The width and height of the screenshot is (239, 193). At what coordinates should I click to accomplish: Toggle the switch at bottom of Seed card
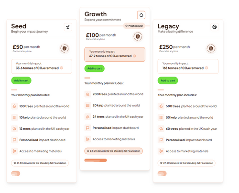point(16,173)
